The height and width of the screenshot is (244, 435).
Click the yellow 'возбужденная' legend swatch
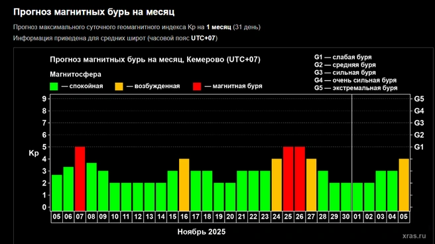point(119,86)
